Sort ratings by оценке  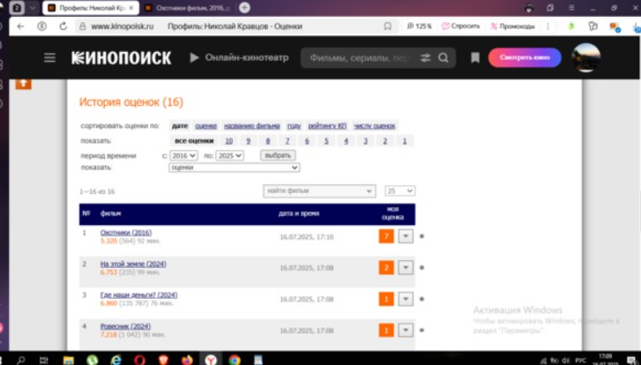click(x=205, y=125)
